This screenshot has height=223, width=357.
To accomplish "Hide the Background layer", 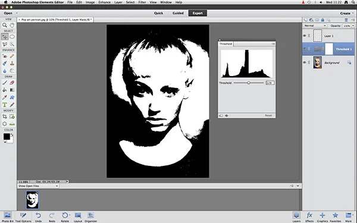I will click(305, 62).
